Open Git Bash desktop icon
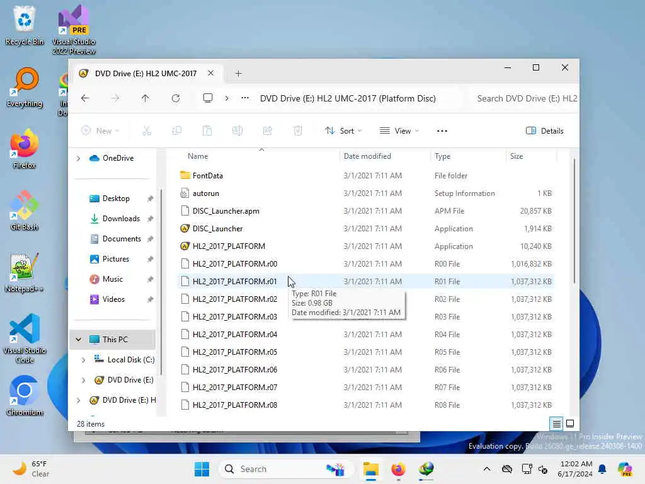645x484 pixels. tap(25, 210)
